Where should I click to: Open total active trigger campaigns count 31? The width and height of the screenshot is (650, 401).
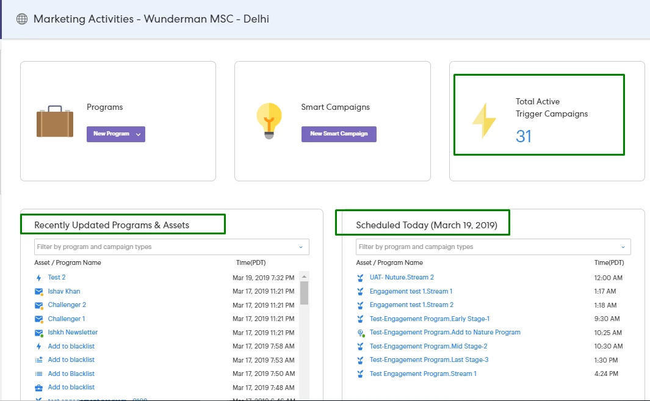[x=524, y=136]
